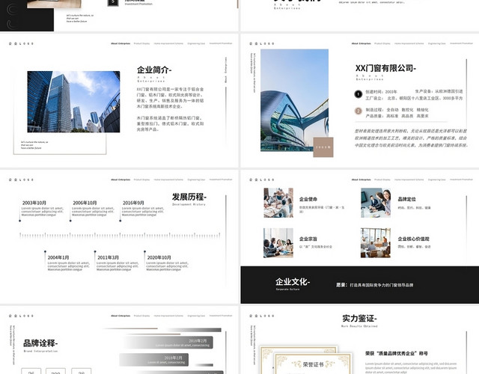Select the 品牌诠释- heading

40,343
